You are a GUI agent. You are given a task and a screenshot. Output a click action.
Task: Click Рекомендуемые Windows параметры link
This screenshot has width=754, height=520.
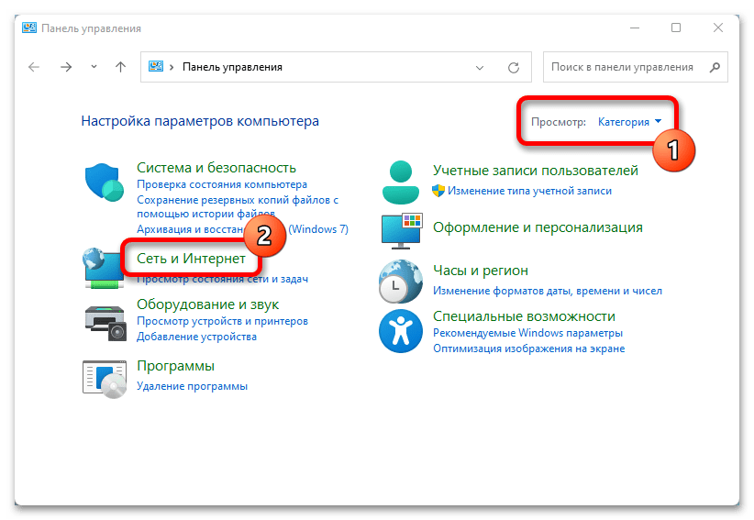527,333
